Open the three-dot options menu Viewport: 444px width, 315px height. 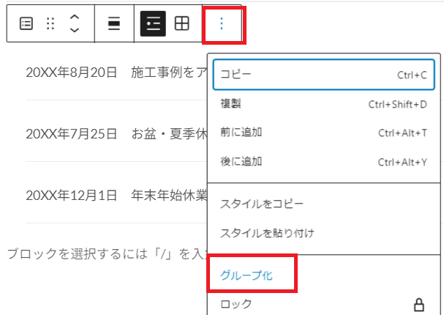click(x=222, y=23)
